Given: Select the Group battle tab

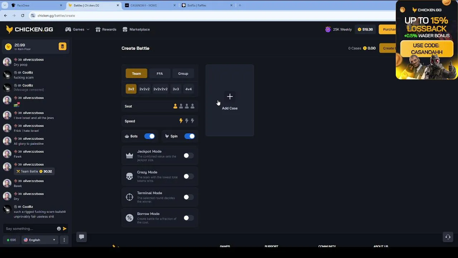Looking at the screenshot, I should pos(183,73).
